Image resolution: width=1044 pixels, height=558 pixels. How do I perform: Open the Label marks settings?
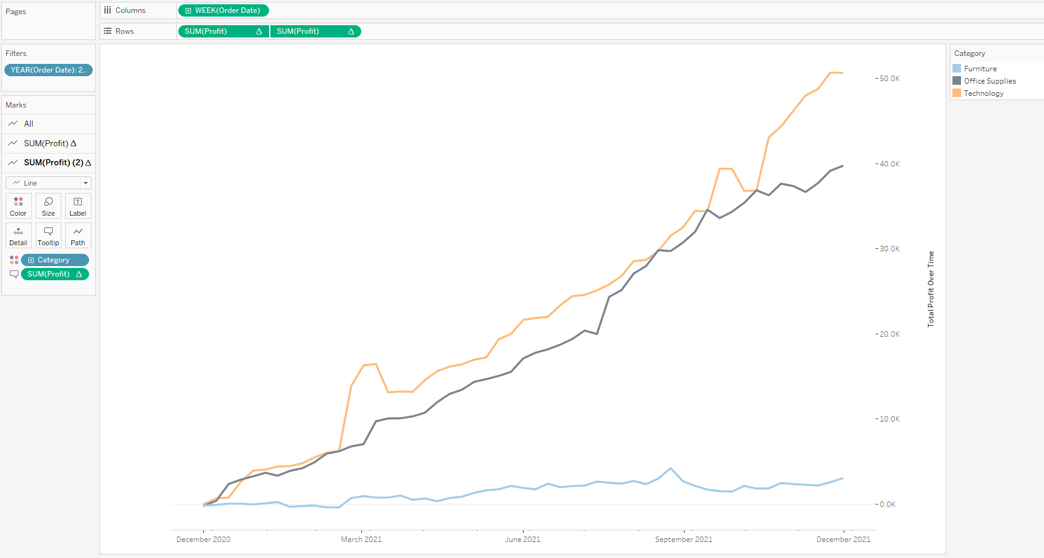(x=78, y=206)
